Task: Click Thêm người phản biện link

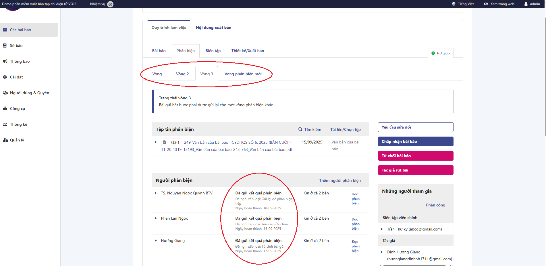Action: [x=340, y=180]
